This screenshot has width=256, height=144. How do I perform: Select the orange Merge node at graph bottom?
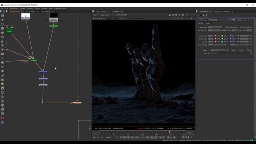pos(77,103)
